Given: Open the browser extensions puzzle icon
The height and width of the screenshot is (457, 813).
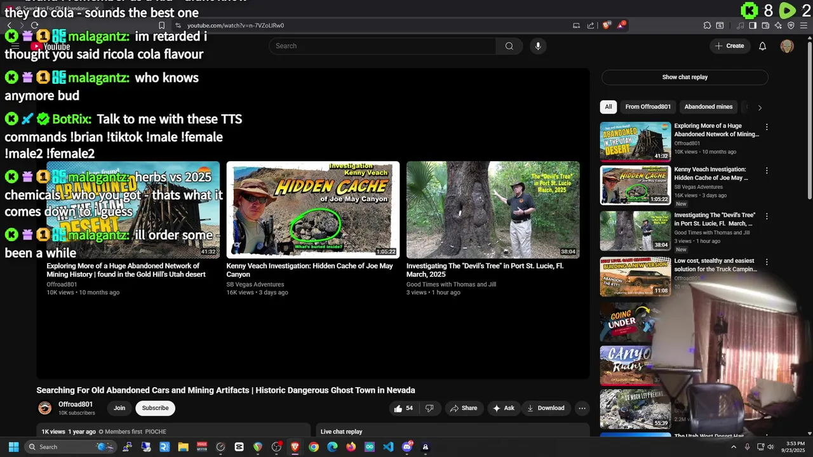Looking at the screenshot, I should click(x=707, y=25).
